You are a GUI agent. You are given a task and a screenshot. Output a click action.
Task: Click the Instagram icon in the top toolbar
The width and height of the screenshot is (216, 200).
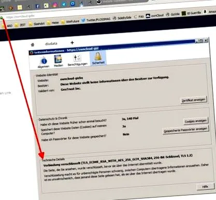[x=55, y=5]
